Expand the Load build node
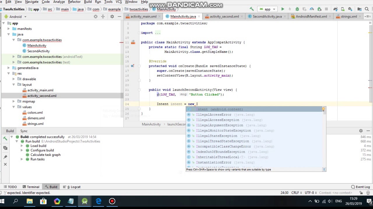The height and width of the screenshot is (209, 373). (x=22, y=146)
